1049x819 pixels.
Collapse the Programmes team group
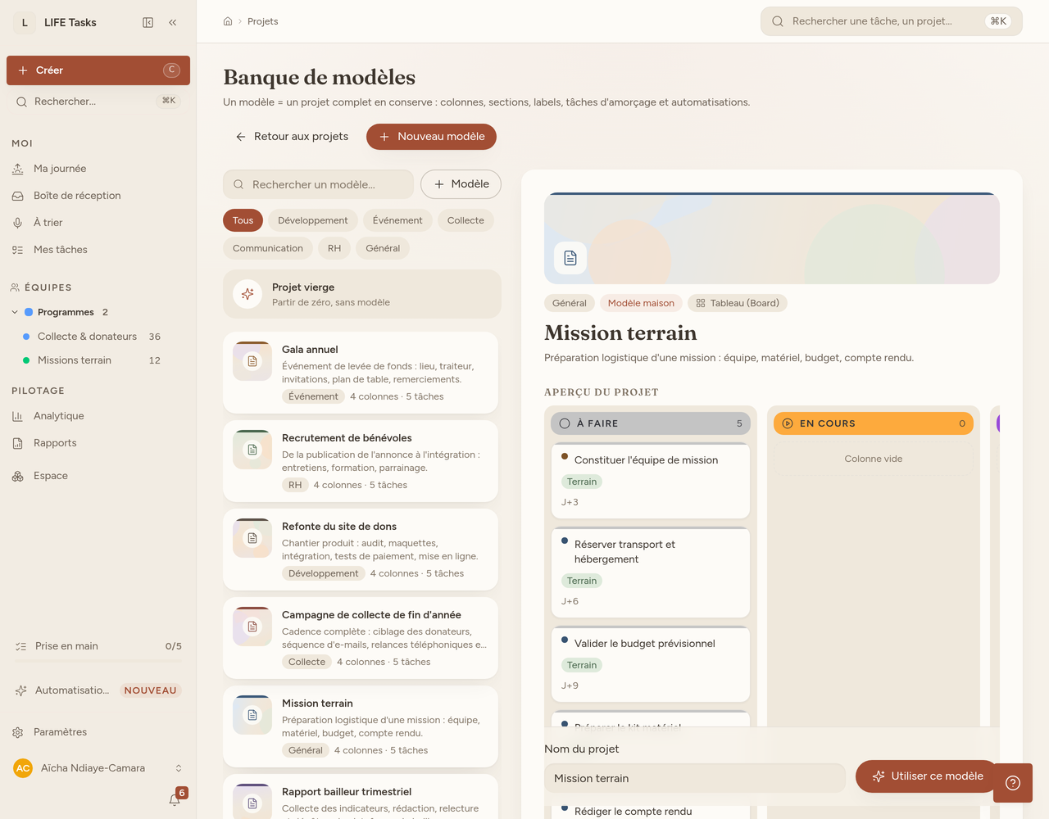(15, 312)
